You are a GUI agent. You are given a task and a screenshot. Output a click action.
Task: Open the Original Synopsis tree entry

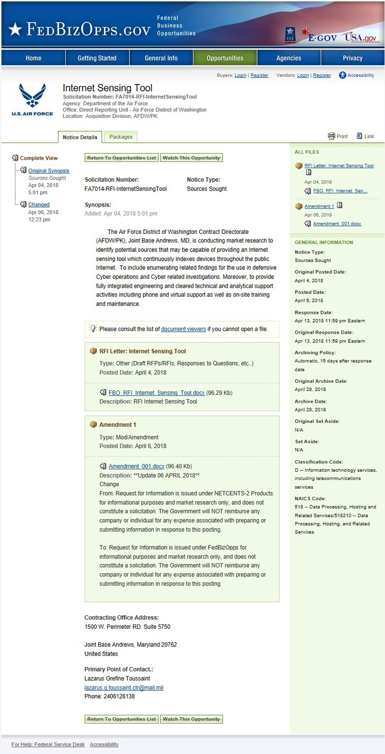click(x=49, y=171)
